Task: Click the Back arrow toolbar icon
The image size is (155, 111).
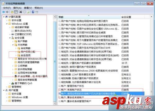Action: point(4,12)
